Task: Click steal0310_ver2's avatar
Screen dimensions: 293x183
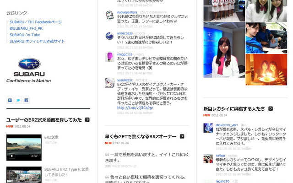Action: [208, 128]
